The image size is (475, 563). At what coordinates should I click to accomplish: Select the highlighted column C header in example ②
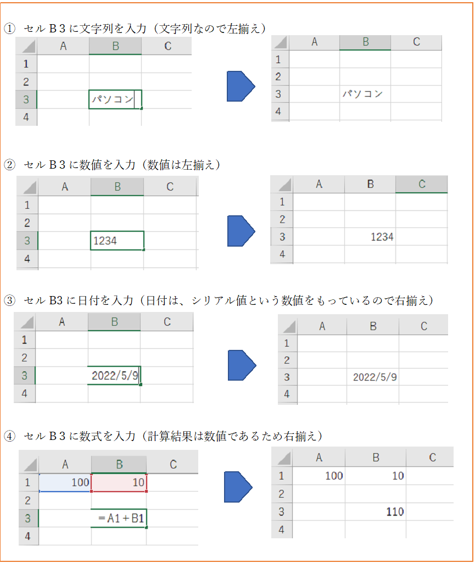point(421,185)
